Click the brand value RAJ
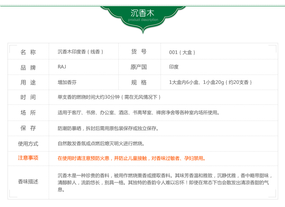The width and height of the screenshot is (285, 207). (62, 67)
